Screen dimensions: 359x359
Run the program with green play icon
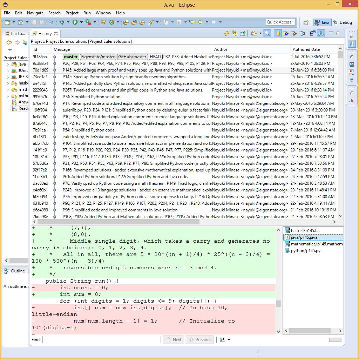click(75, 22)
